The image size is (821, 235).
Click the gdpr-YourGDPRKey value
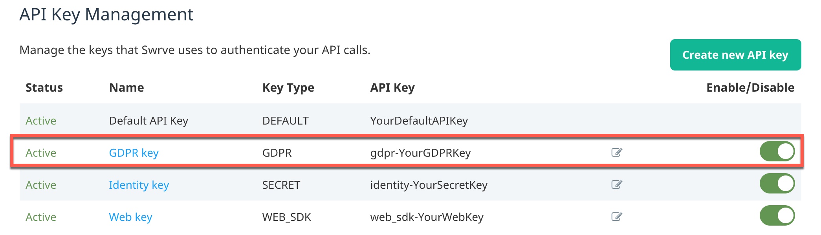click(420, 153)
